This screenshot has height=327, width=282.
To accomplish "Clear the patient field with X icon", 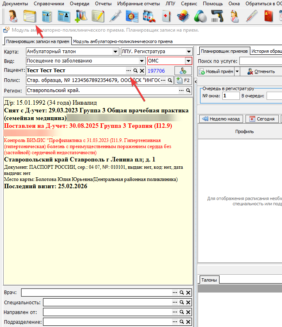I will [142, 71].
